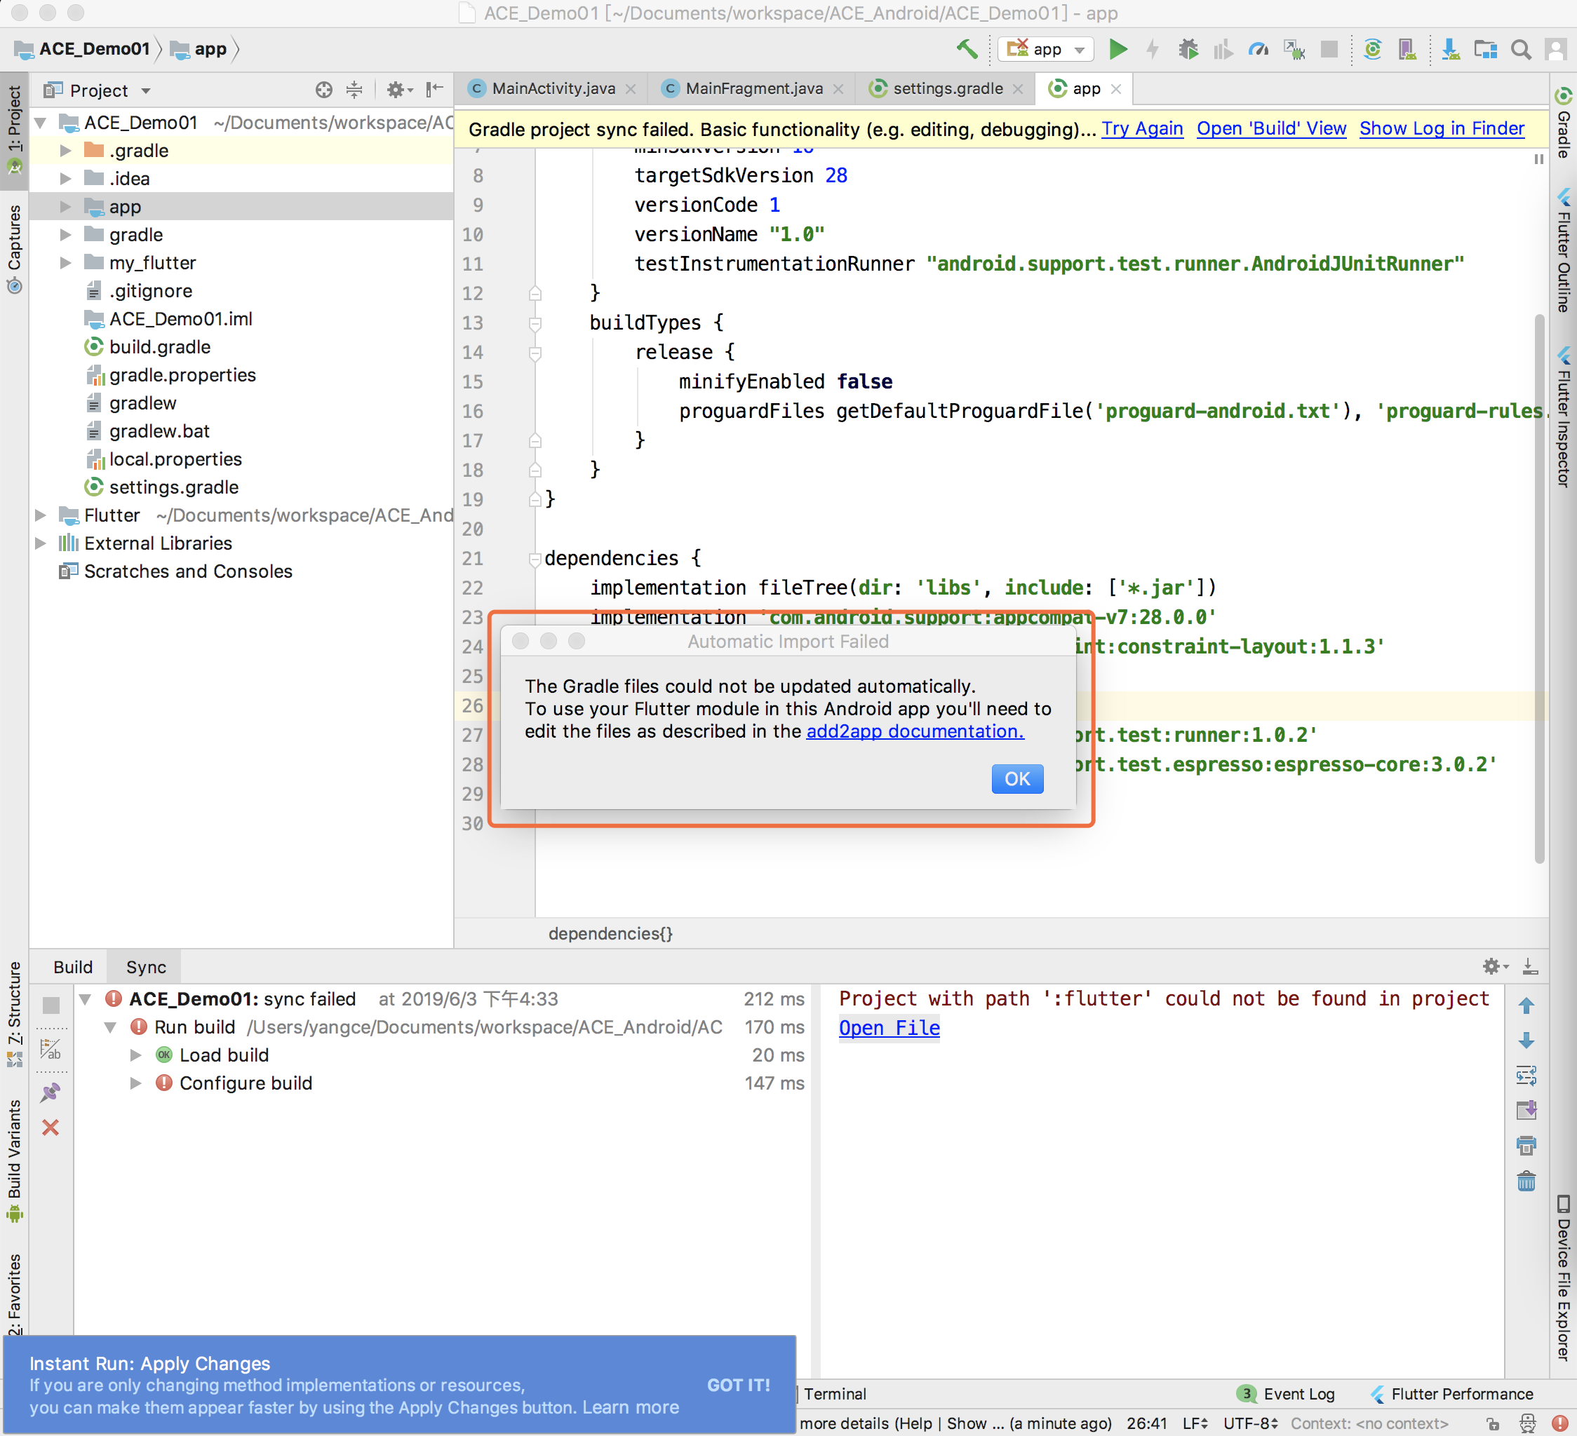This screenshot has height=1436, width=1577.
Task: Click the Debug app bug icon
Action: tap(1188, 49)
